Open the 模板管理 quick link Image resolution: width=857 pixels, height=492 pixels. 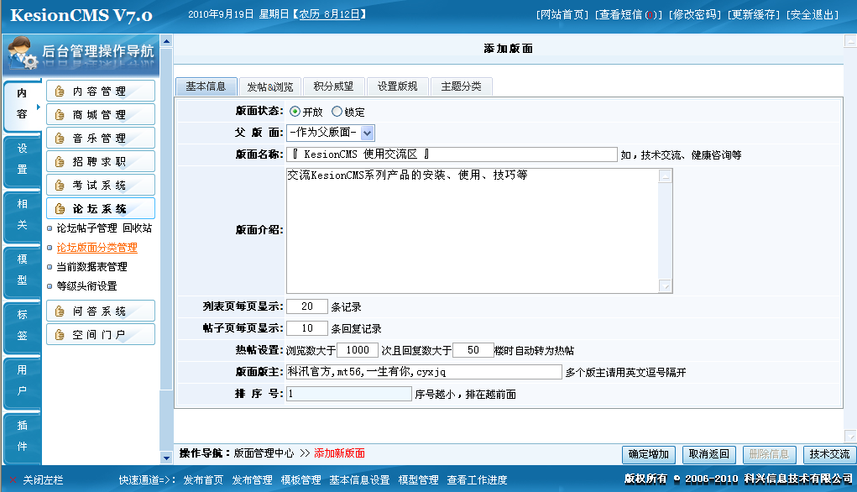click(301, 480)
